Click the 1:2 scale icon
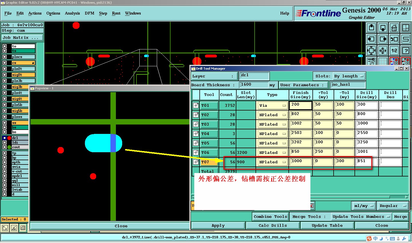Screen dimensions: 412x243 (394, 51)
